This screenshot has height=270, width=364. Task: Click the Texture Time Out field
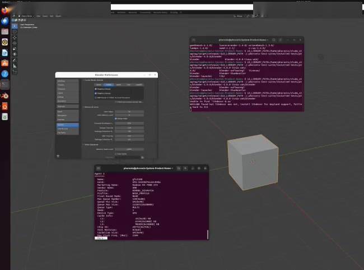[129, 128]
